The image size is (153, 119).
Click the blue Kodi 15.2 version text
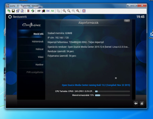tap(96, 85)
